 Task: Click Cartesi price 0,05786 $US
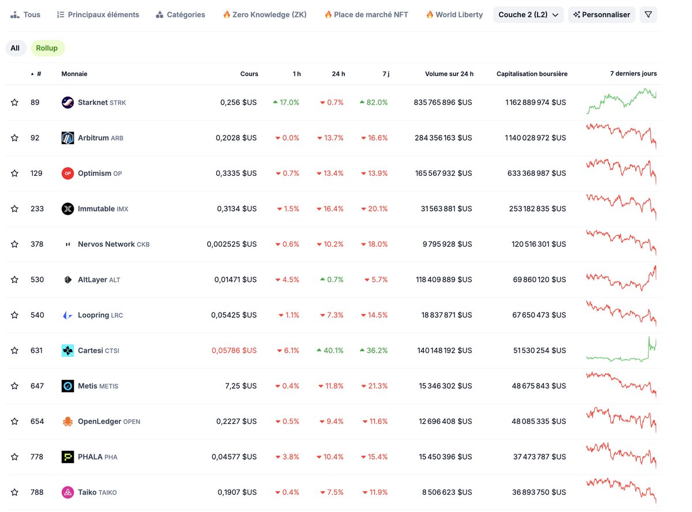click(234, 351)
